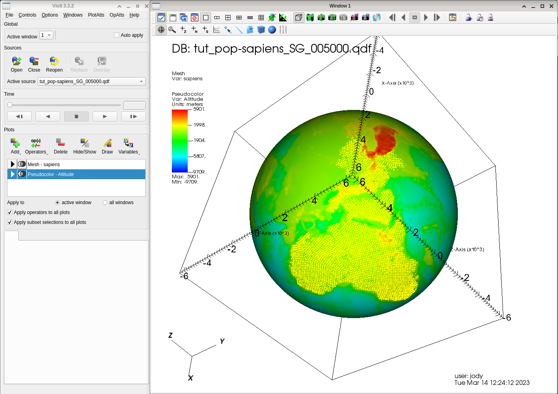
Task: Expand the Mesh - sapiens plot entry
Action: (13, 164)
